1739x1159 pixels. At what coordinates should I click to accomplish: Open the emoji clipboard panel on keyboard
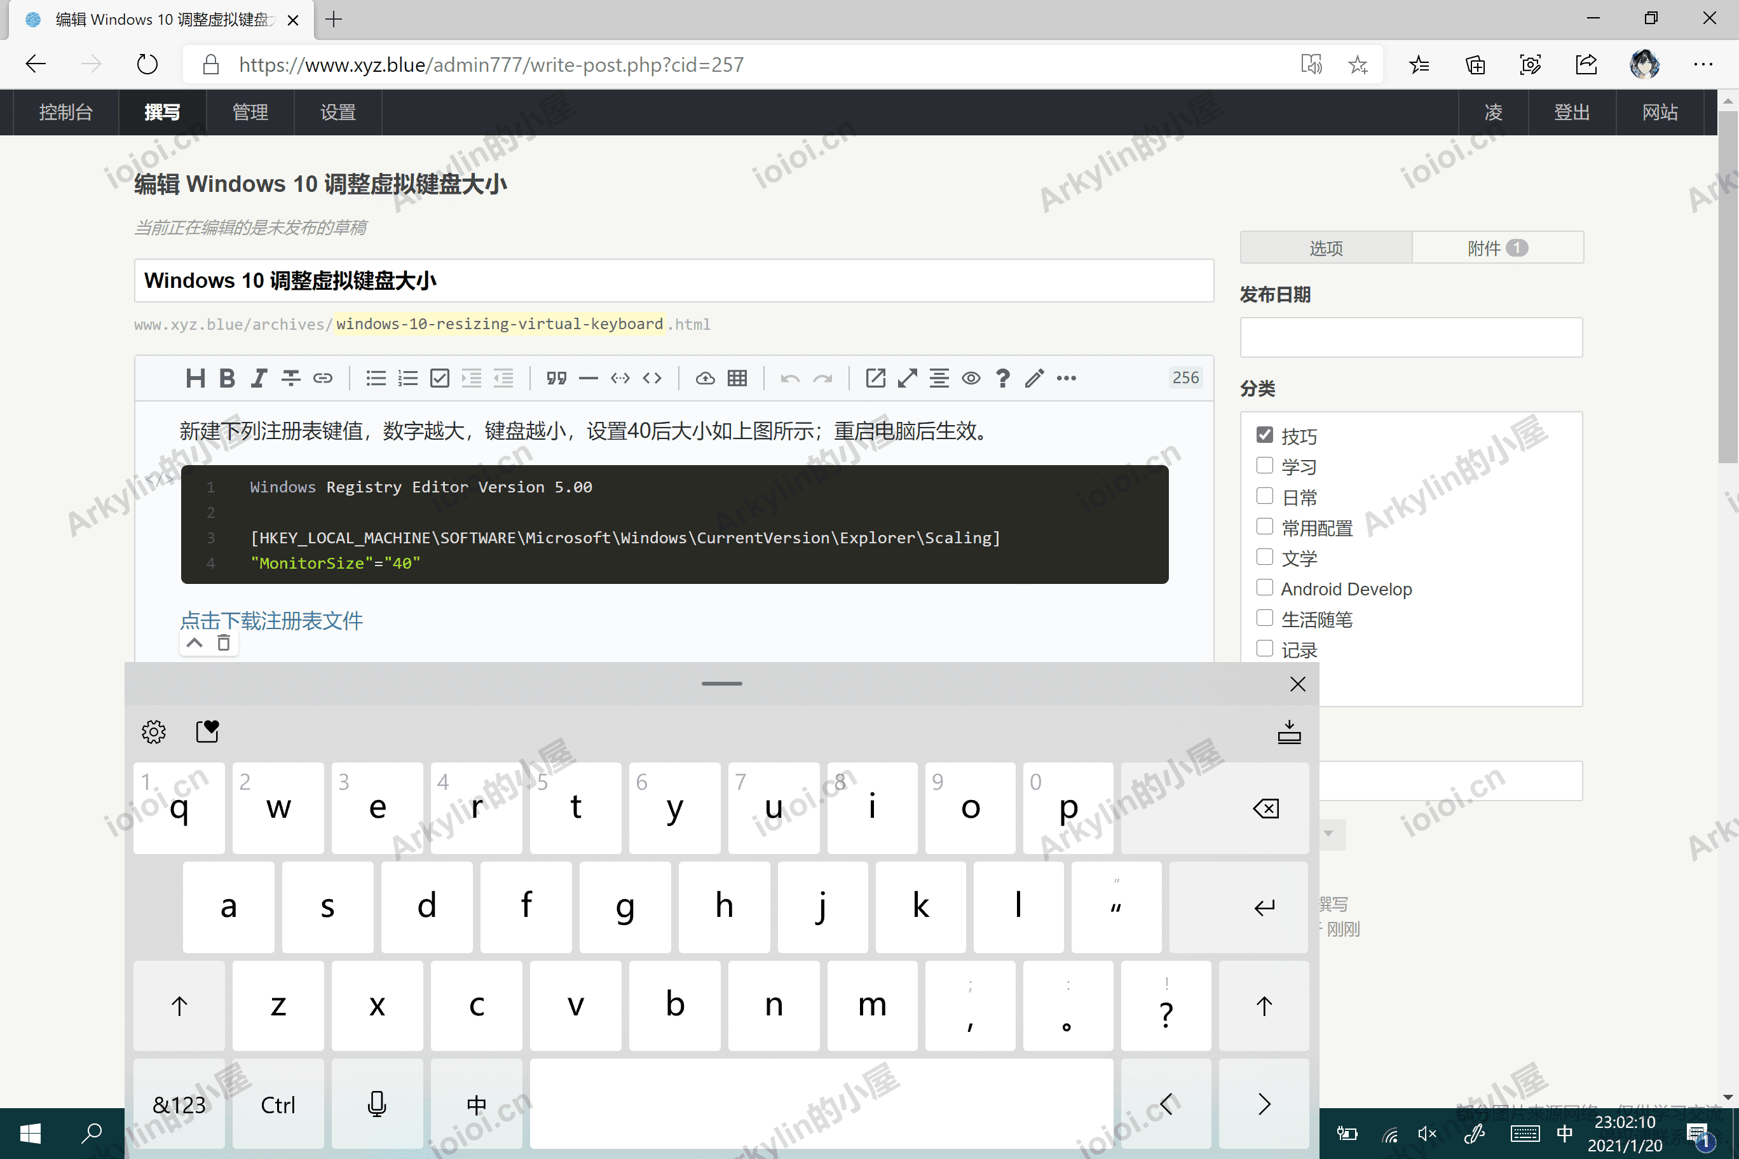point(208,732)
